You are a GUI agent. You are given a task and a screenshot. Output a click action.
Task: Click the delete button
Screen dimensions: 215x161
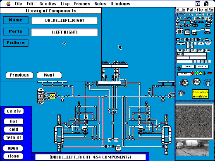(x=14, y=111)
